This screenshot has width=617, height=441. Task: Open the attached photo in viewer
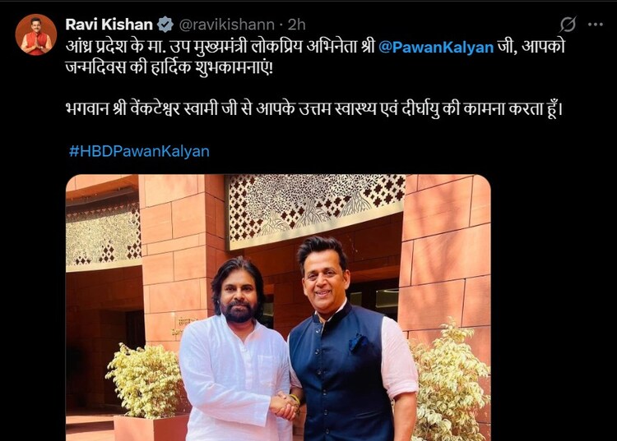click(278, 307)
